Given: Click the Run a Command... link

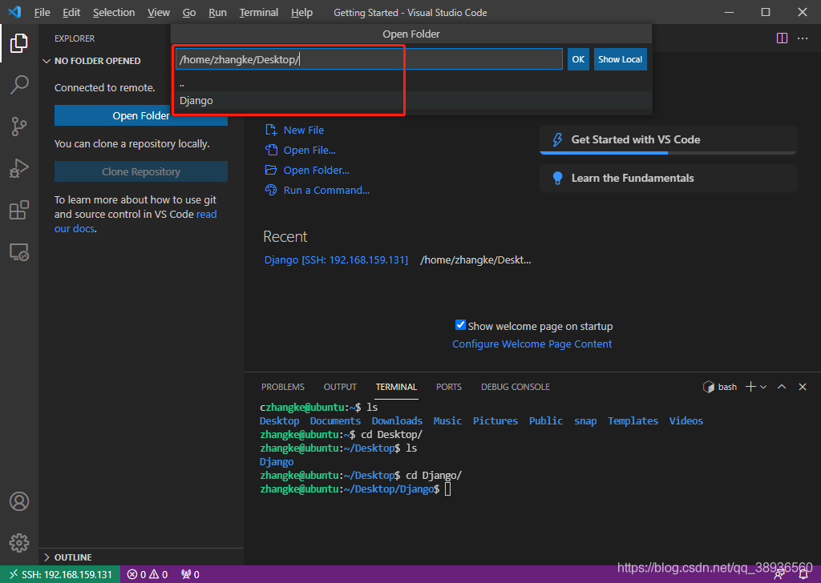Looking at the screenshot, I should tap(326, 190).
